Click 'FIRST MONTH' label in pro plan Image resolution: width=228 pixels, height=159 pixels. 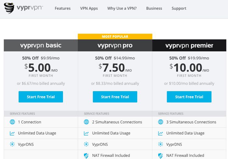(115, 76)
